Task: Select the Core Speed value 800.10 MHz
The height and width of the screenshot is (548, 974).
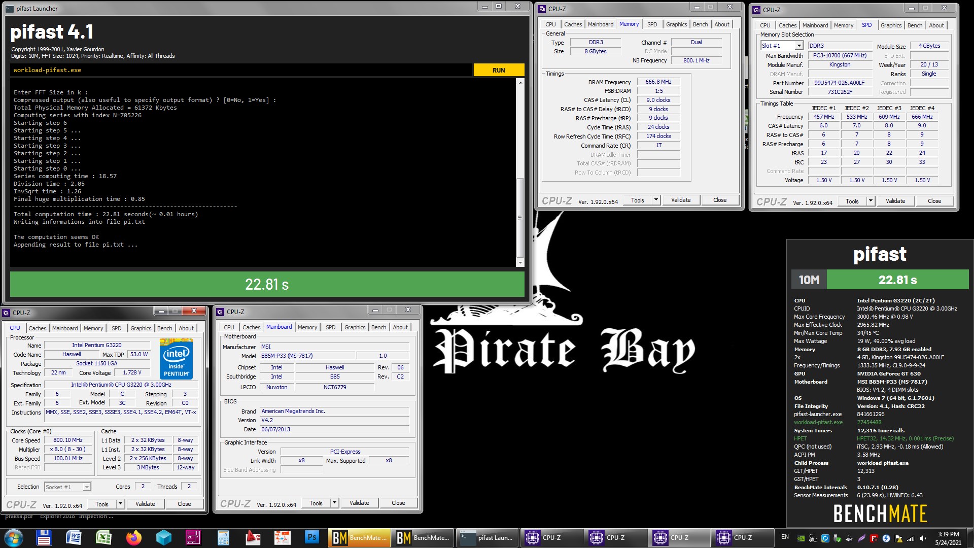Action: (68, 440)
